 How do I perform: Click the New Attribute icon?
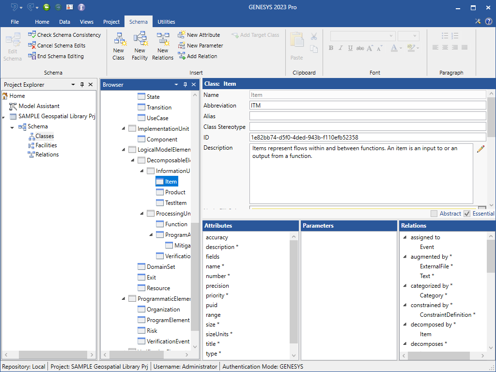tap(182, 35)
